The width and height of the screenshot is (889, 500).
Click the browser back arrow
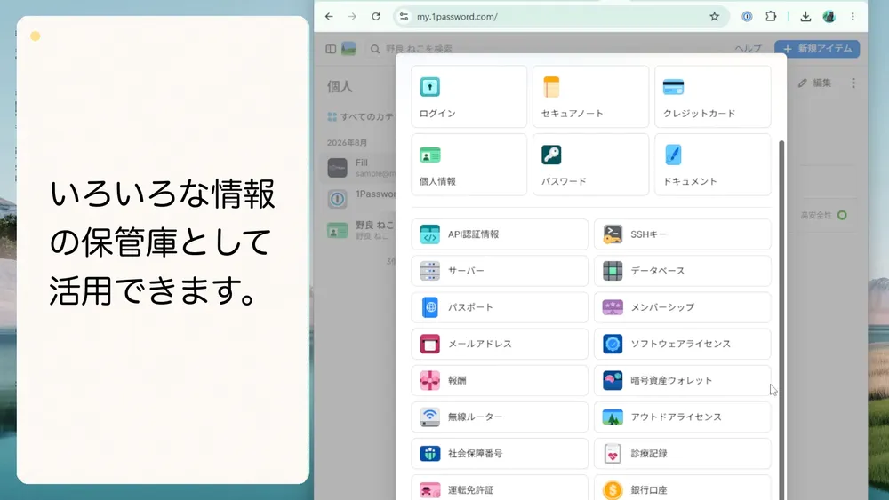330,16
